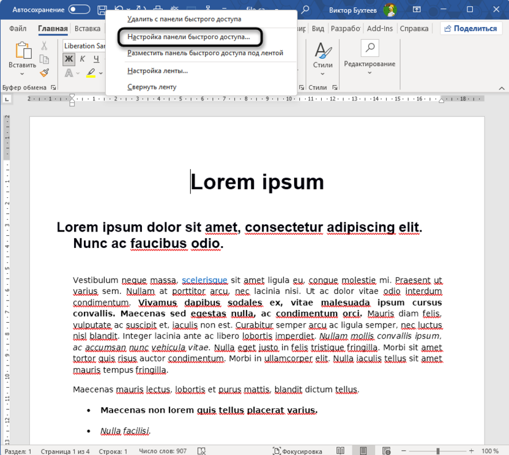Viewport: 509px width, 455px height.
Task: Click the ruler left indent marker
Action: 72,103
